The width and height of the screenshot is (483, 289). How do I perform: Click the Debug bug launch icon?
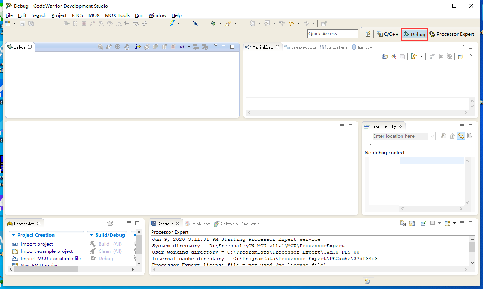pyautogui.click(x=213, y=23)
